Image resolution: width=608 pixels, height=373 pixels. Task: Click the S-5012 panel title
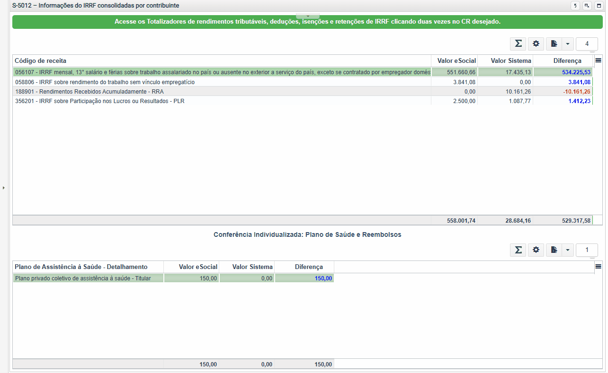pyautogui.click(x=96, y=6)
